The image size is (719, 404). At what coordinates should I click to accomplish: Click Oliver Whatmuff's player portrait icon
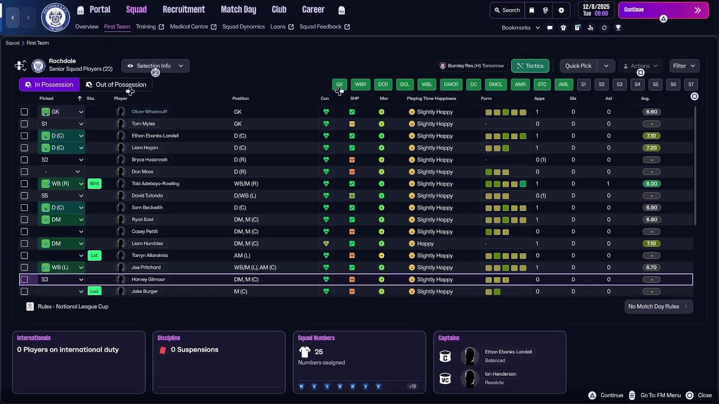click(x=120, y=112)
